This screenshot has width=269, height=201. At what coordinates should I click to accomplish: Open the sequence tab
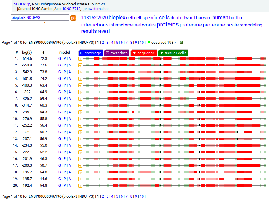(x=143, y=53)
